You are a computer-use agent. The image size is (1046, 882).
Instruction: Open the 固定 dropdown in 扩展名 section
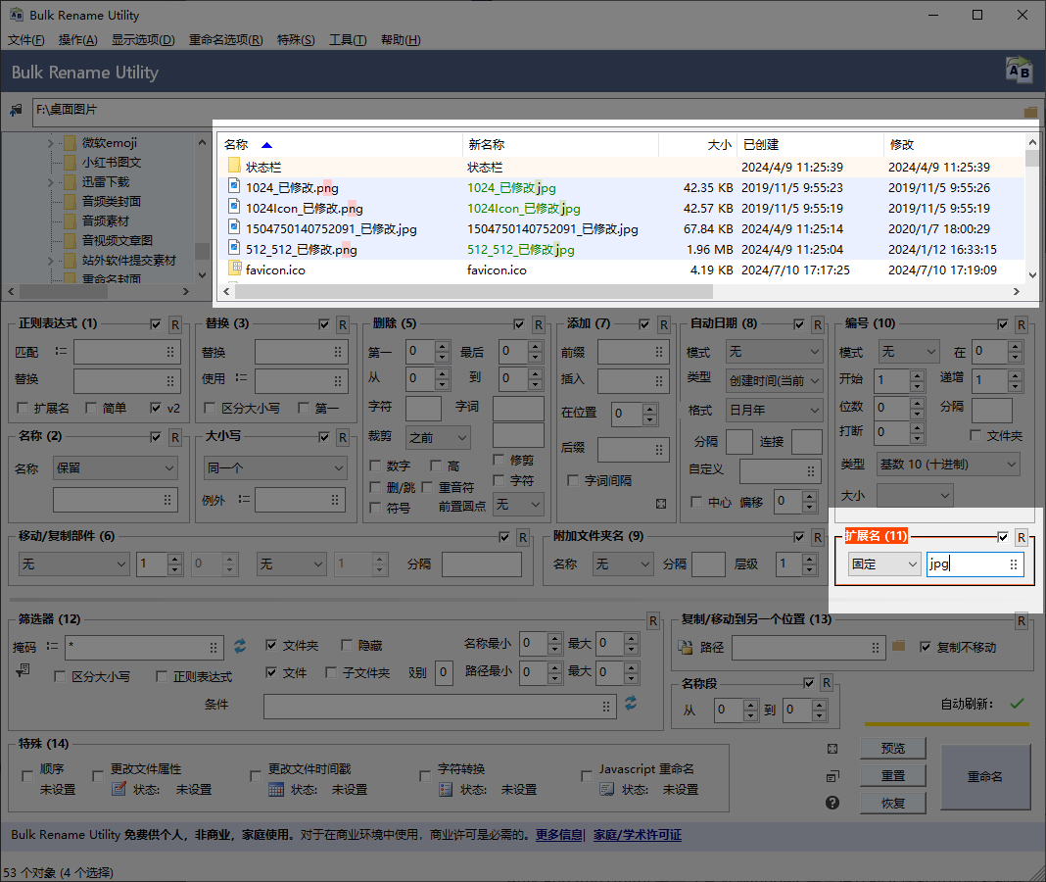click(x=883, y=564)
